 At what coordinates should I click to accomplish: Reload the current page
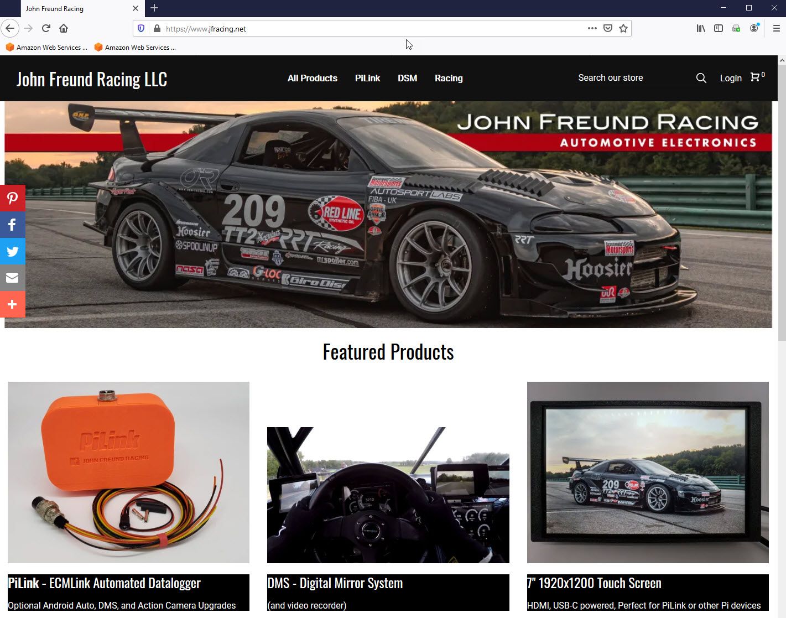46,28
